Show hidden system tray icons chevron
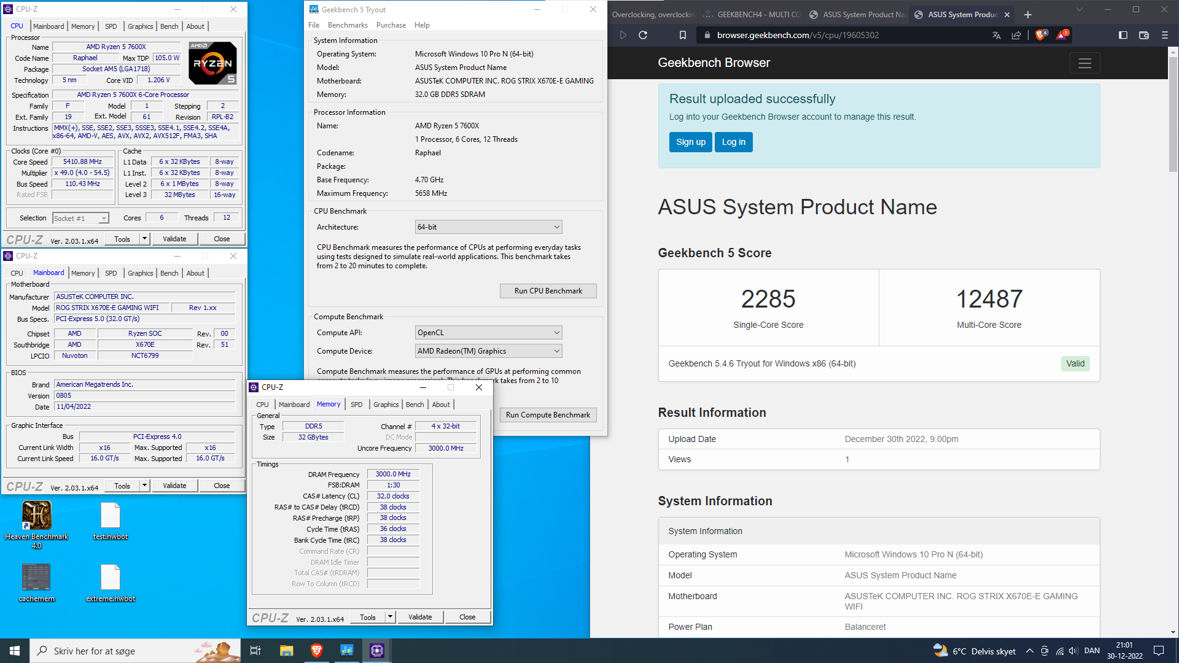The height and width of the screenshot is (663, 1179). [x=1030, y=651]
